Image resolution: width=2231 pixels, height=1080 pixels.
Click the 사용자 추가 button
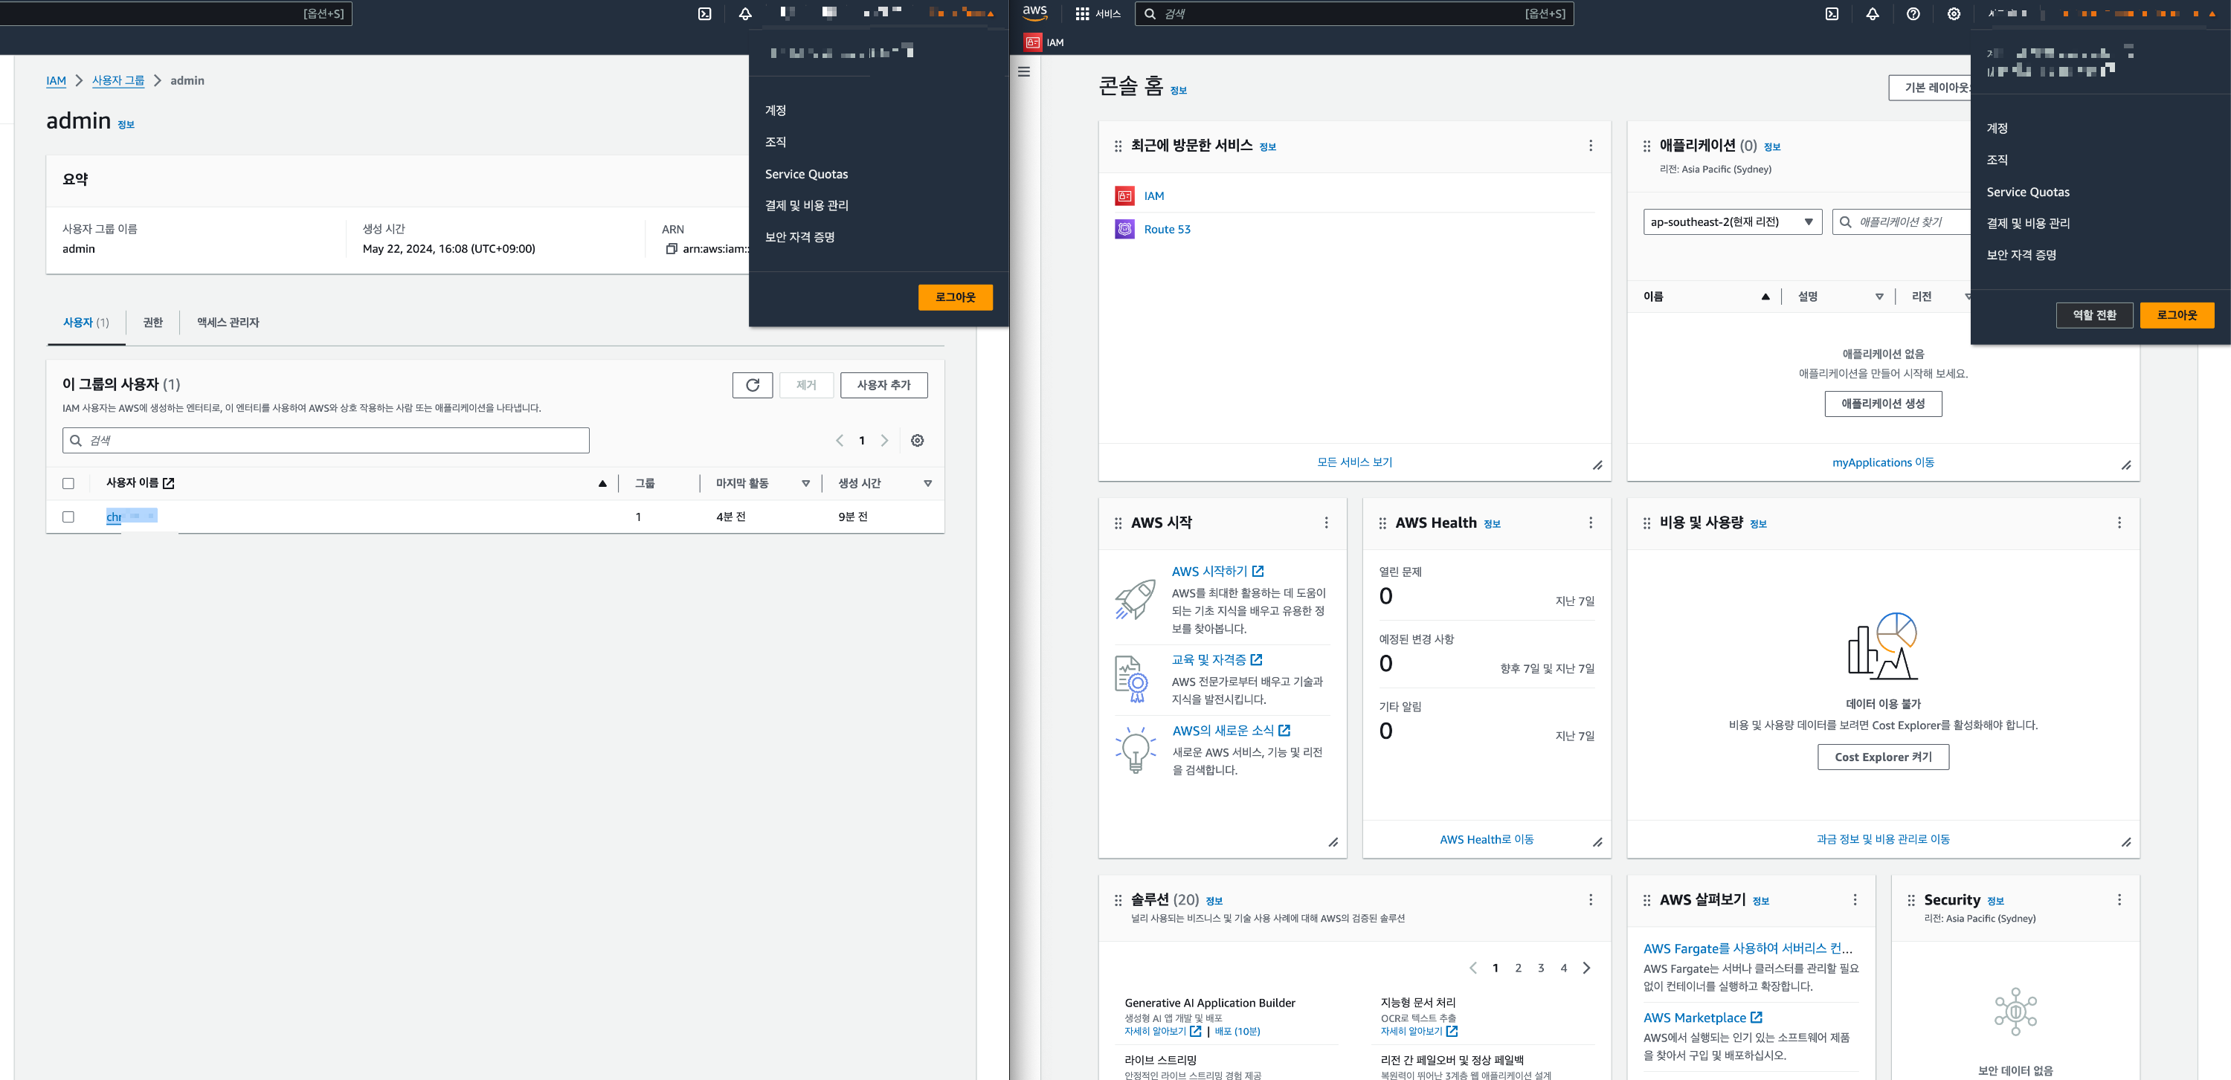pyautogui.click(x=883, y=385)
